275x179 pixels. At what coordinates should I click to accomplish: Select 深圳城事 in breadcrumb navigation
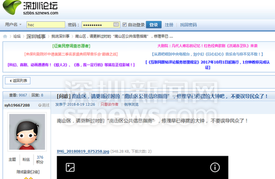coord(36,36)
